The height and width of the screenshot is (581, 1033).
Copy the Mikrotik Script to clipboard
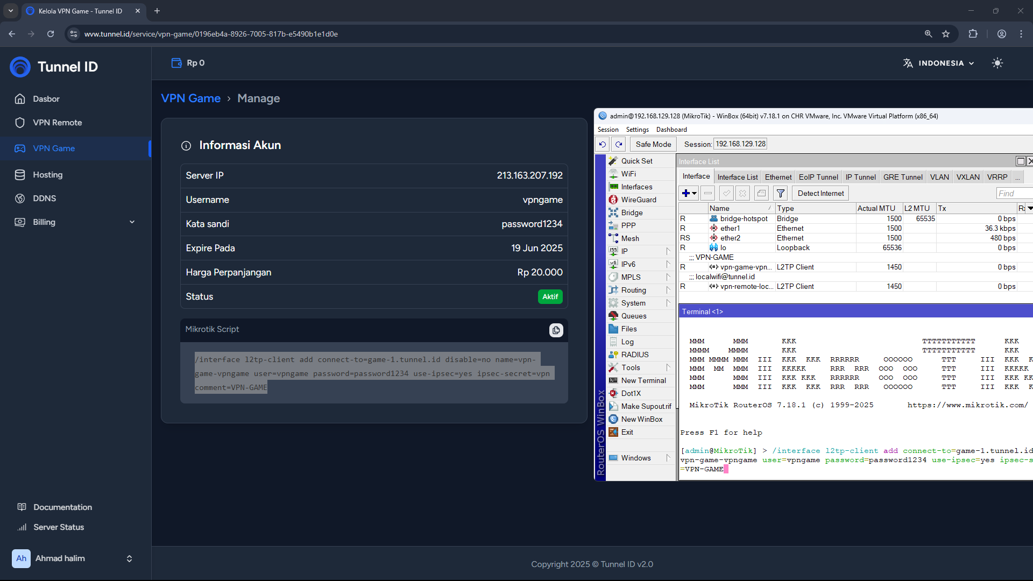coord(556,330)
